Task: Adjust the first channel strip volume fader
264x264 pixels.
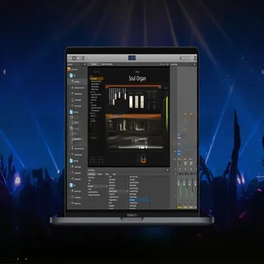Action: click(x=178, y=183)
